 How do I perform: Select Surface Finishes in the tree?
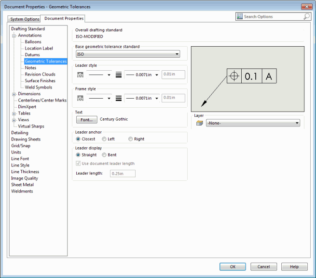click(x=40, y=80)
